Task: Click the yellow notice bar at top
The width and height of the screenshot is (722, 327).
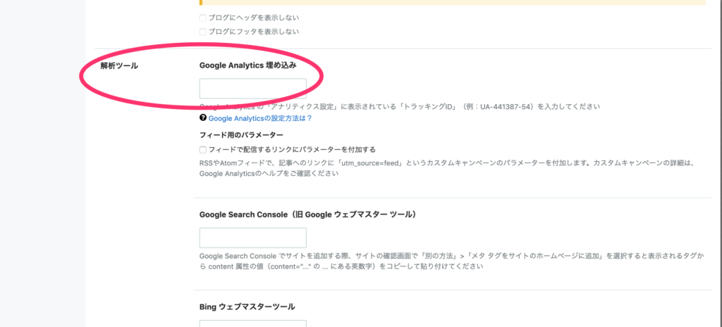Action: coord(451,2)
